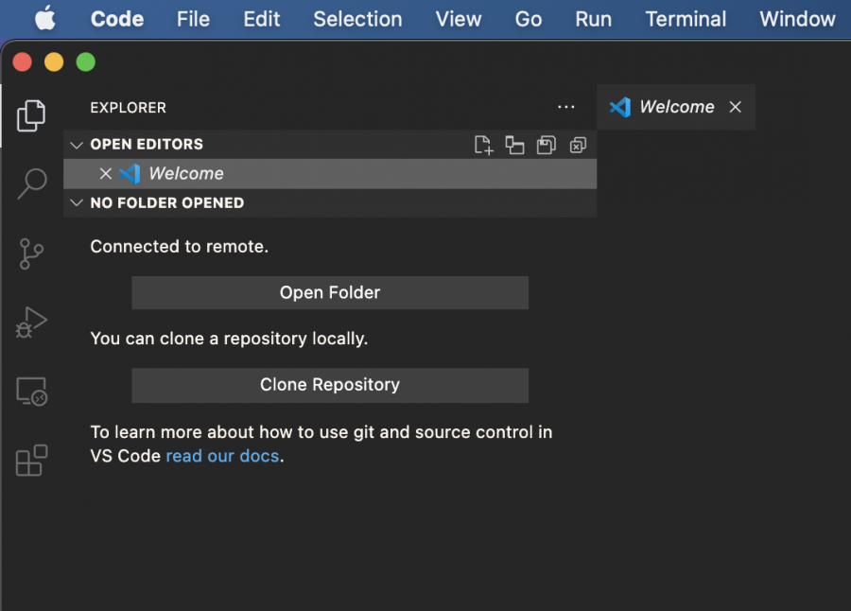Close all editors using the Close All icon
The height and width of the screenshot is (611, 851).
click(x=578, y=145)
